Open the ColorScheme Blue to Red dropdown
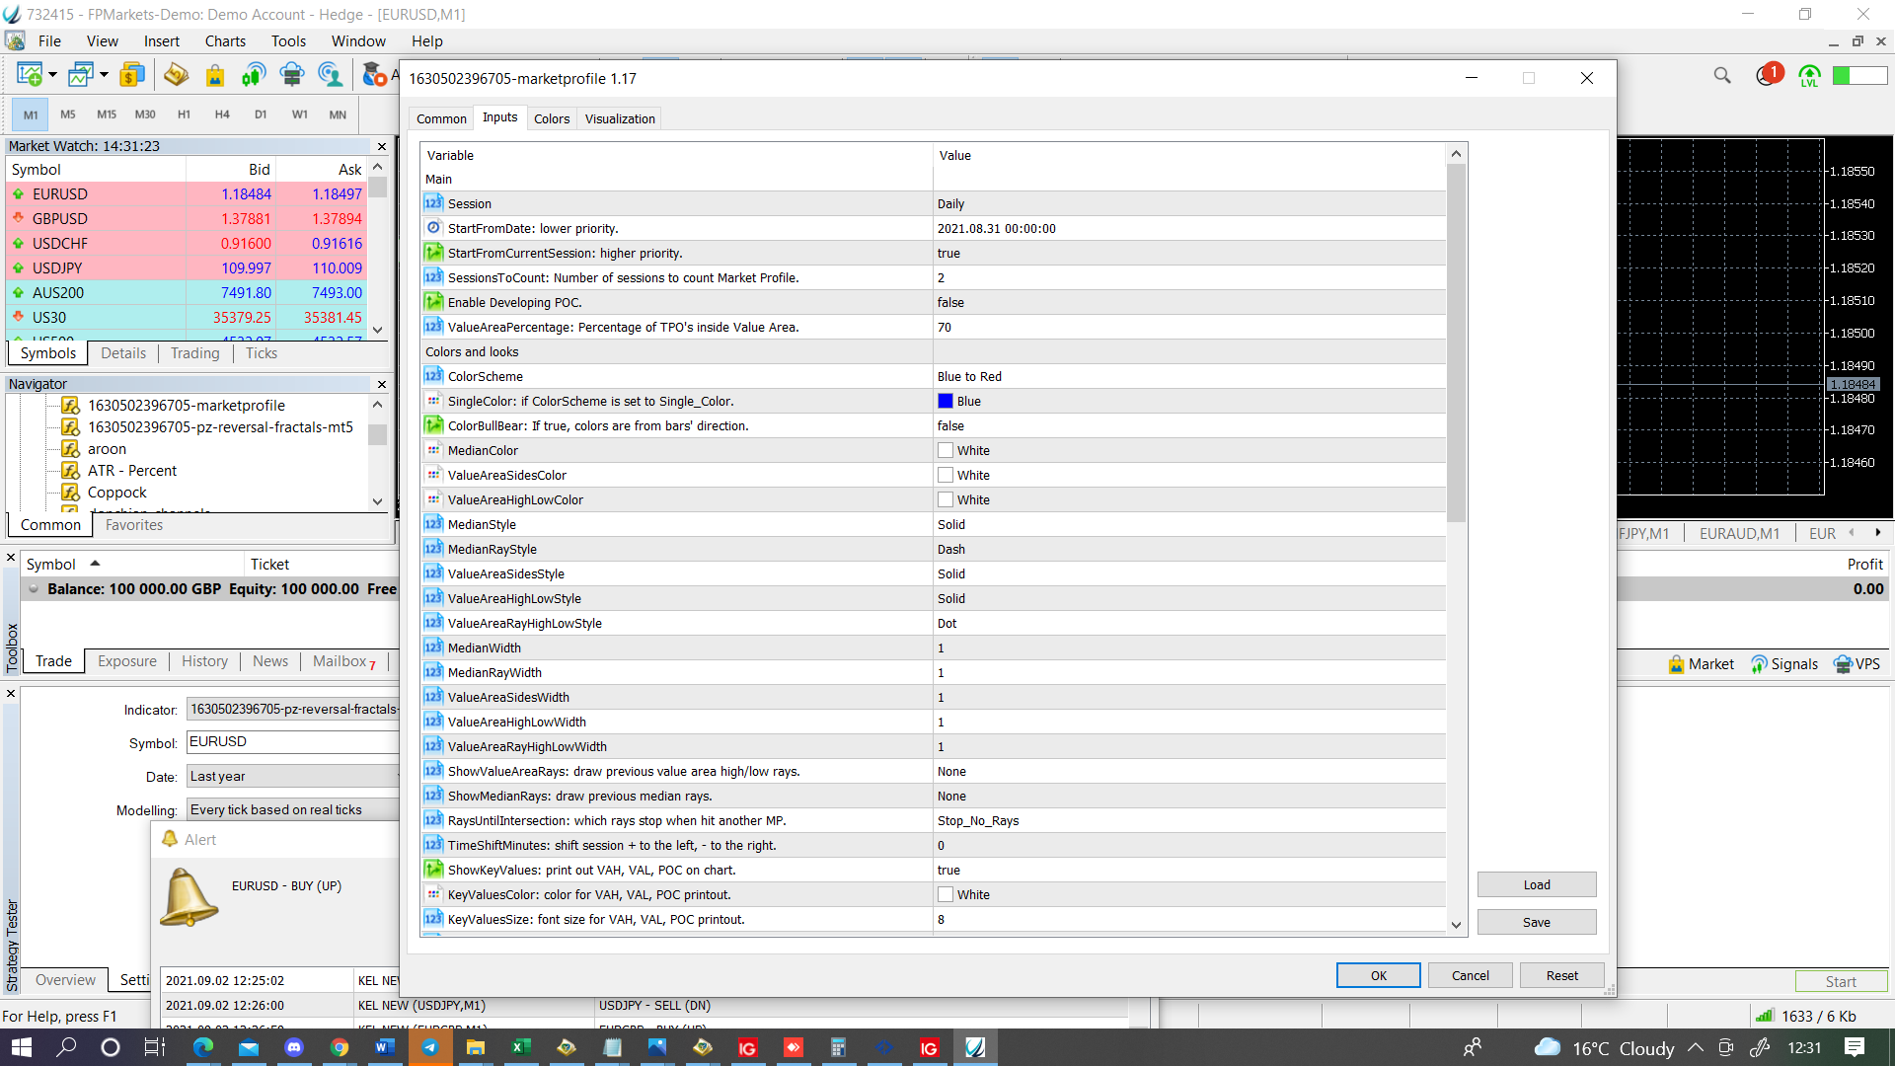This screenshot has height=1066, width=1895. click(x=1188, y=376)
